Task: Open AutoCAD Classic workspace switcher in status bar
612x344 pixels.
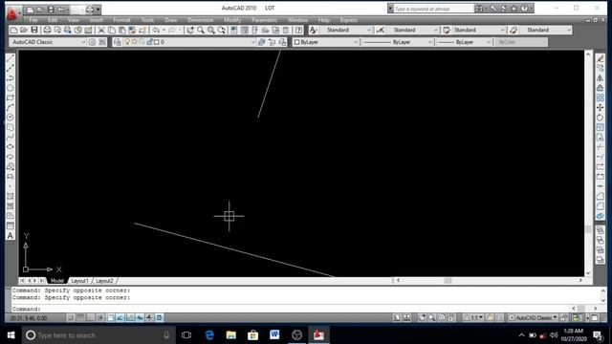Action: click(x=533, y=318)
